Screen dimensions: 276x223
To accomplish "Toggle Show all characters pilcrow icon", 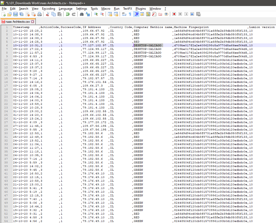I will [130, 14].
